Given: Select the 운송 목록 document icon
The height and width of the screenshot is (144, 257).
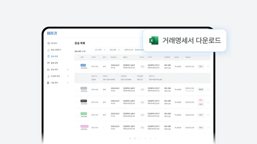Looking at the screenshot, I should (48, 56).
